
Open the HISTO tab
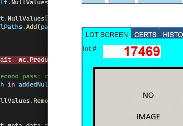click(x=172, y=33)
